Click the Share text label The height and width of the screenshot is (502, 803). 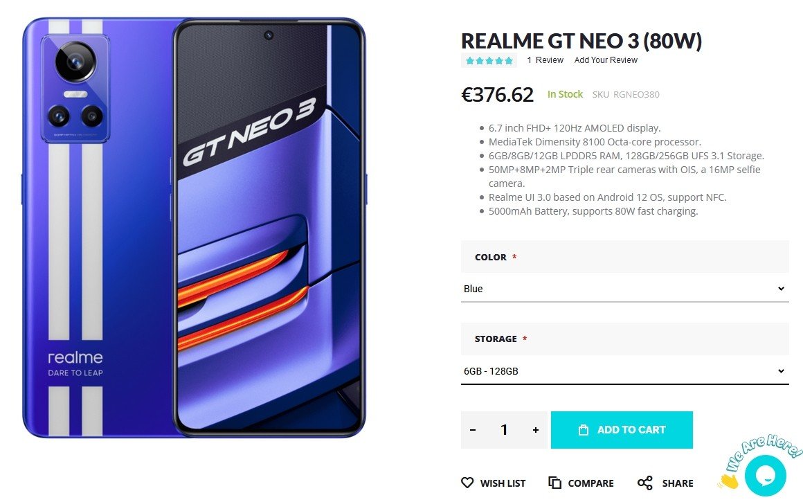point(677,483)
